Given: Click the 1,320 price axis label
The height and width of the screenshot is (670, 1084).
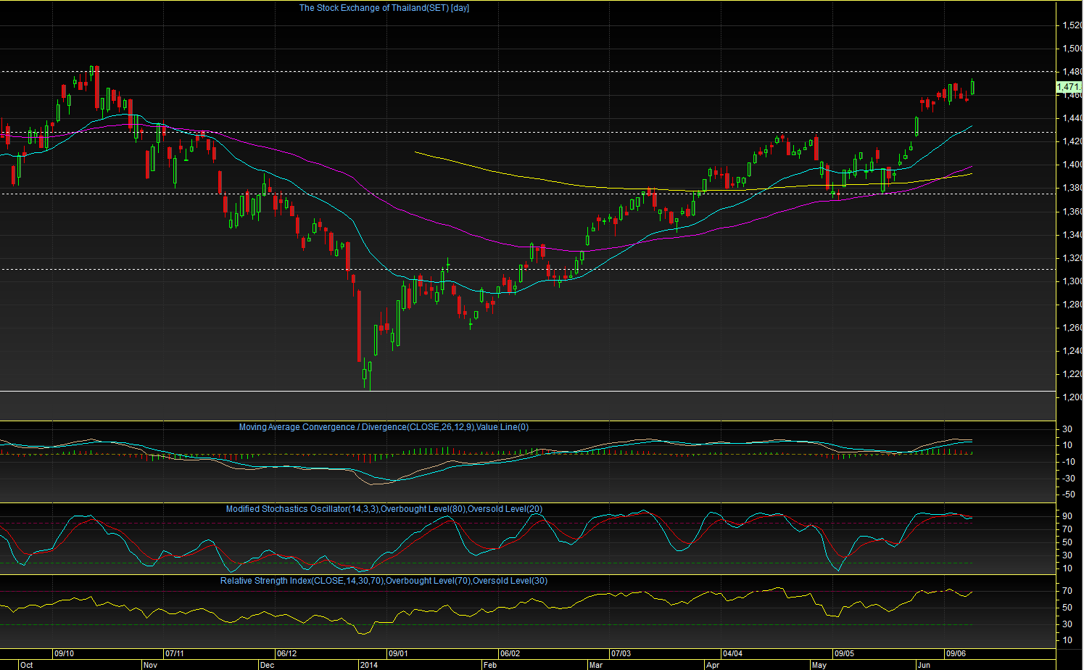Looking at the screenshot, I should 1072,258.
